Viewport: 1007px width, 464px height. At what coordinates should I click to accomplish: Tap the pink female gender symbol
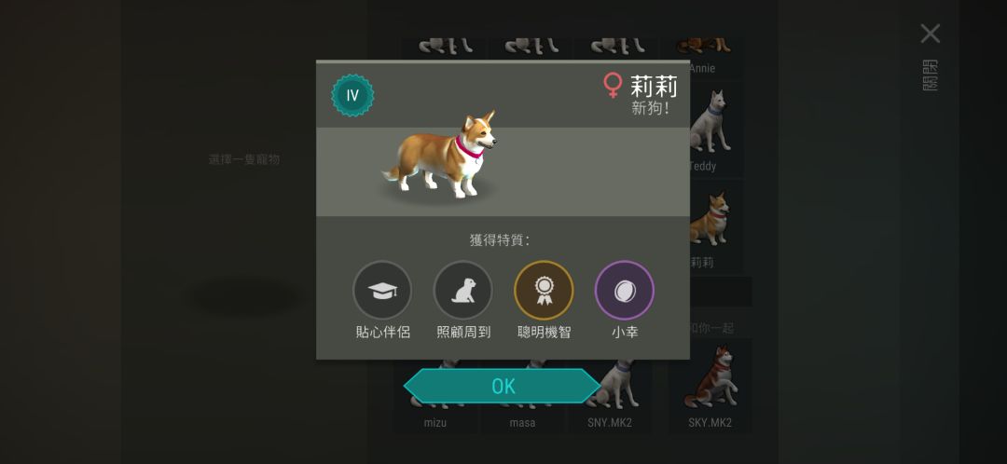(x=613, y=86)
